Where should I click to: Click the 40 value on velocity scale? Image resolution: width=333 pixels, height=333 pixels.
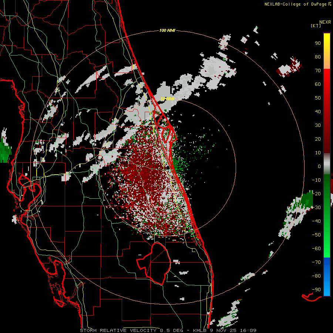pyautogui.click(x=318, y=111)
